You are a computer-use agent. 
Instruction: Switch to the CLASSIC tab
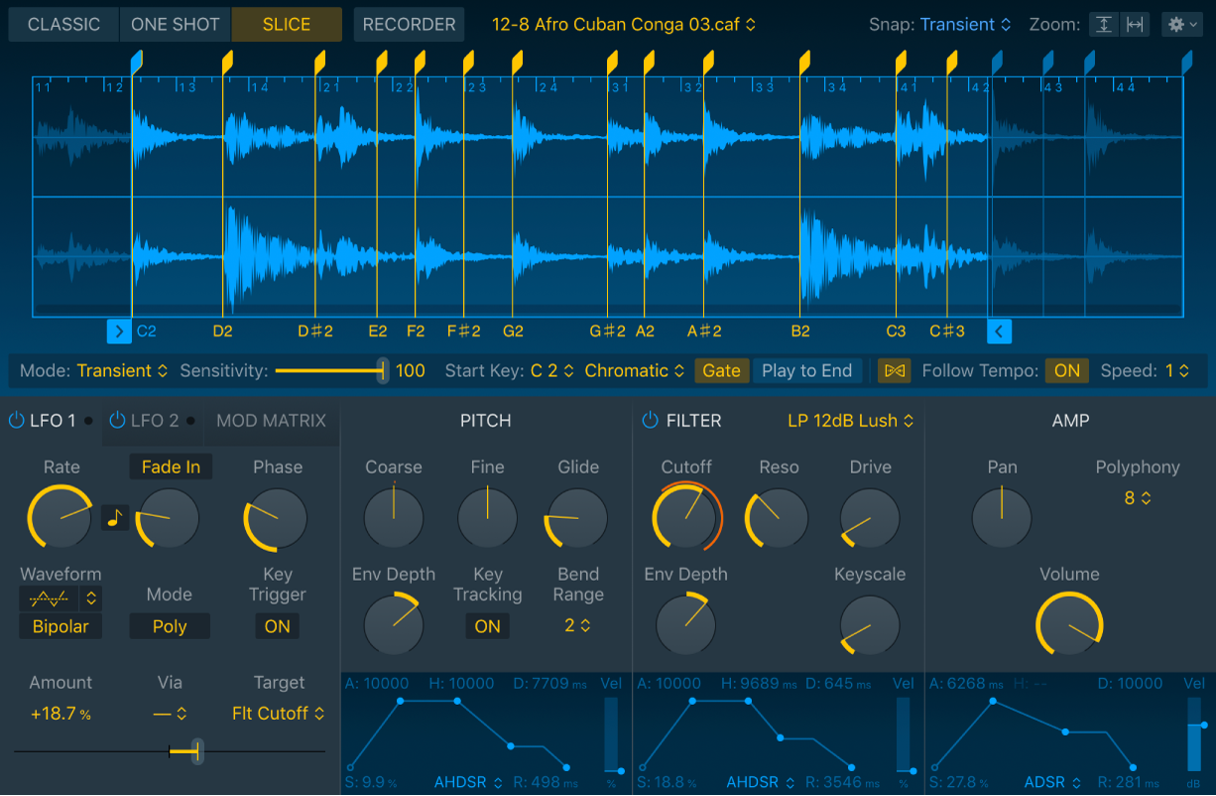point(62,24)
